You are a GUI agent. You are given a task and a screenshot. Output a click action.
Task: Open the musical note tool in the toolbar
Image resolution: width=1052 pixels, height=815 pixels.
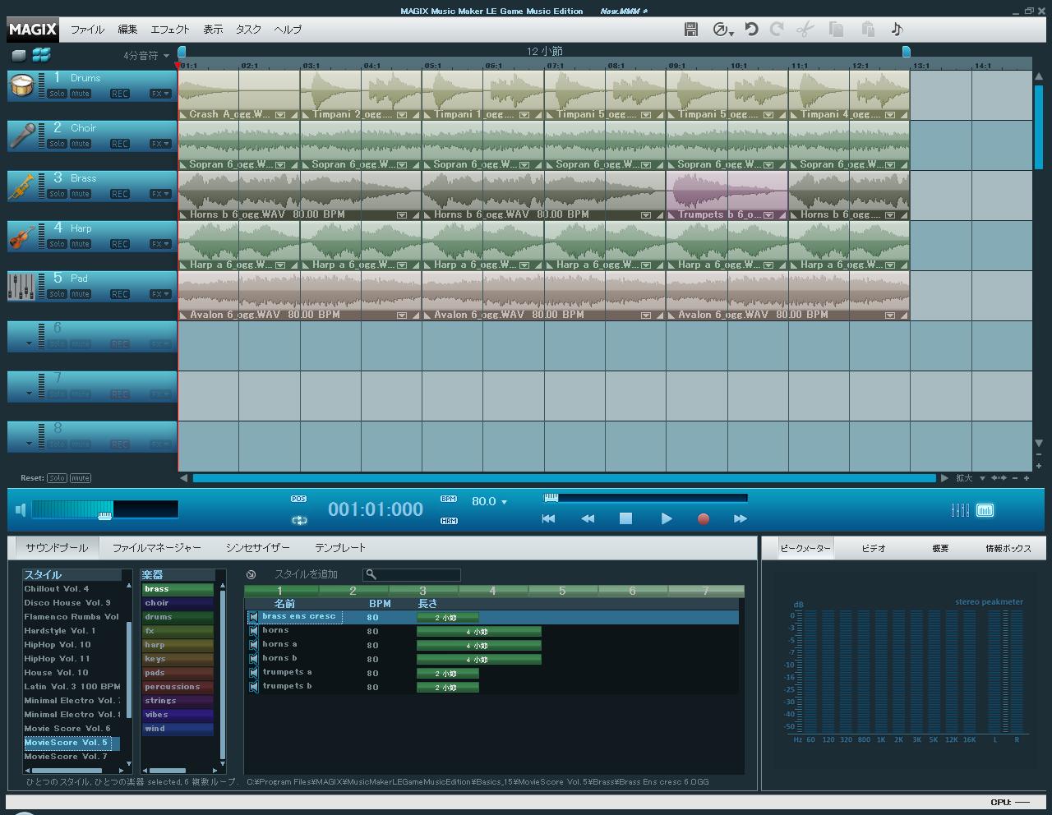coord(897,30)
